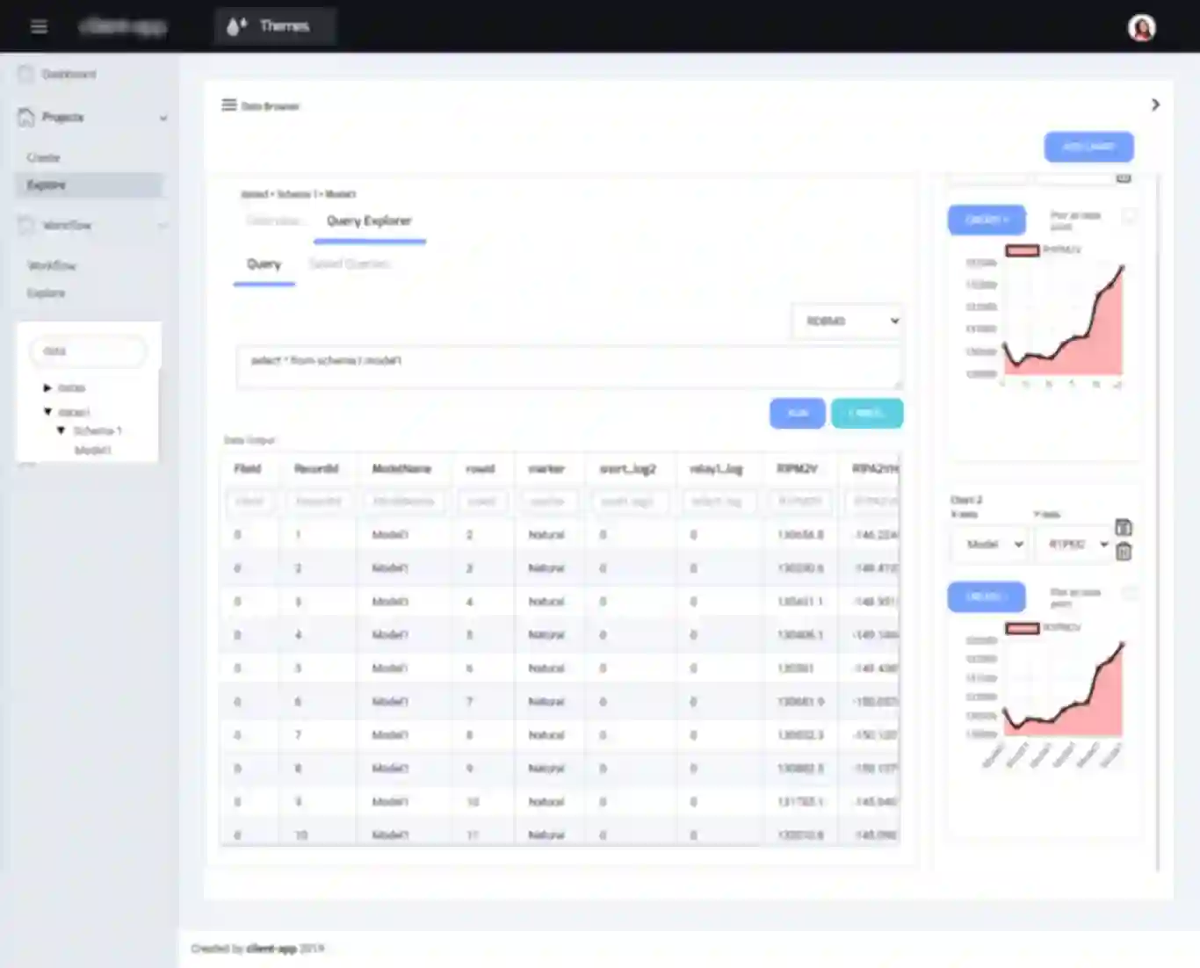
Task: Open Chart 2 X axis Model dropdown
Action: pyautogui.click(x=990, y=545)
